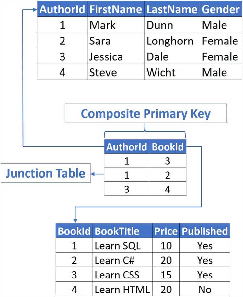Click the "Junction Table" label box

click(x=45, y=173)
